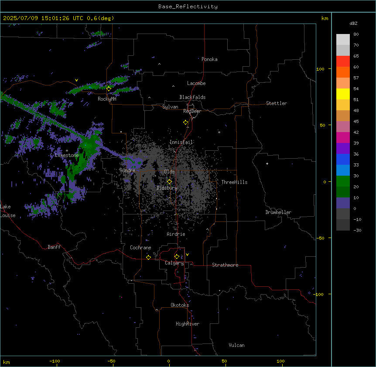Click the Banff label
The image size is (376, 367).
coord(54,247)
